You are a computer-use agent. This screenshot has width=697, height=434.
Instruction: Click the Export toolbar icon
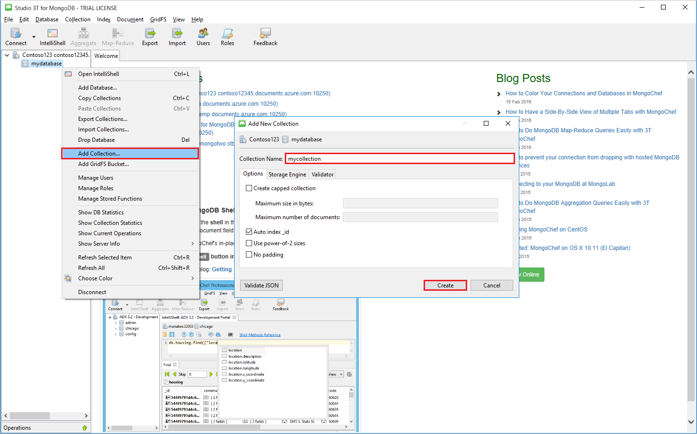point(150,36)
